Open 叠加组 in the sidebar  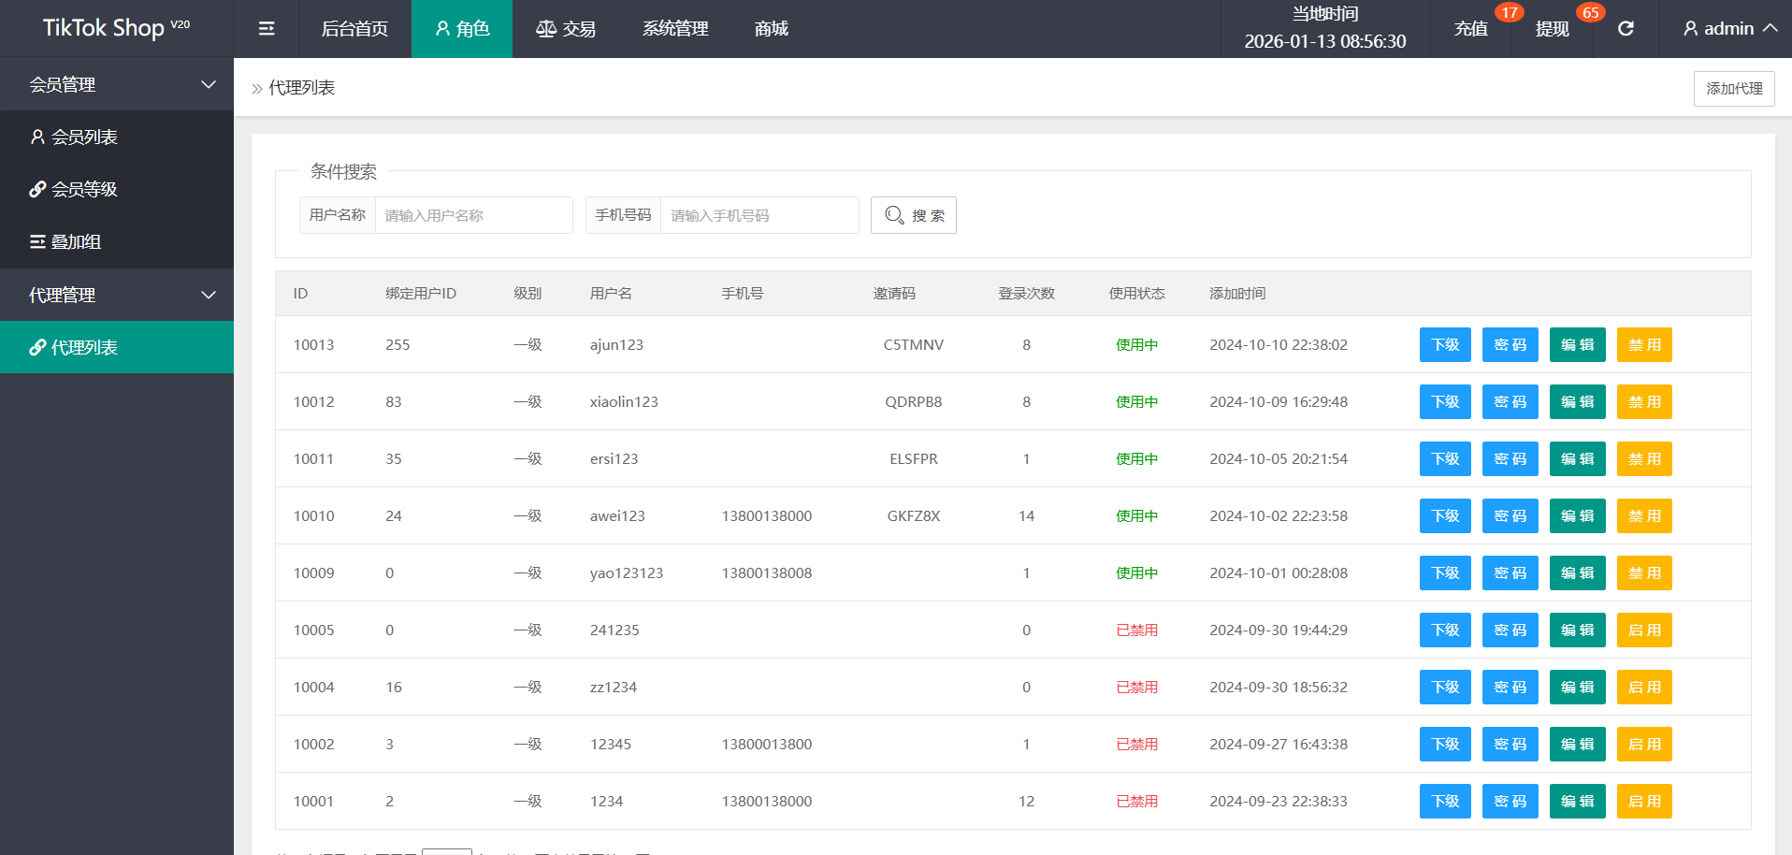[x=75, y=242]
